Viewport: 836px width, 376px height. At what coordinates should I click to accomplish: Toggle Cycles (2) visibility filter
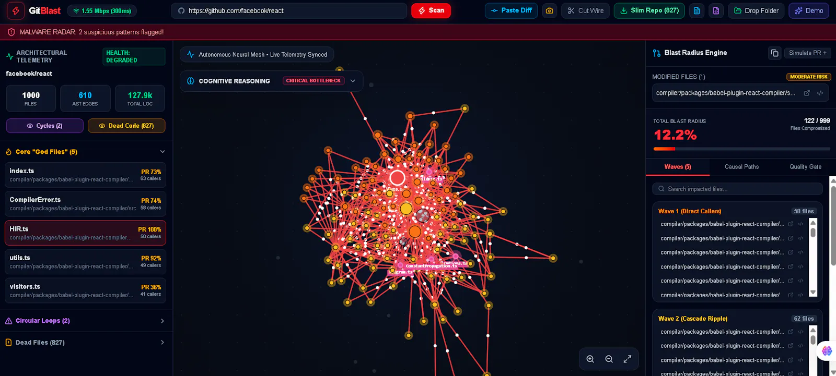coord(45,126)
